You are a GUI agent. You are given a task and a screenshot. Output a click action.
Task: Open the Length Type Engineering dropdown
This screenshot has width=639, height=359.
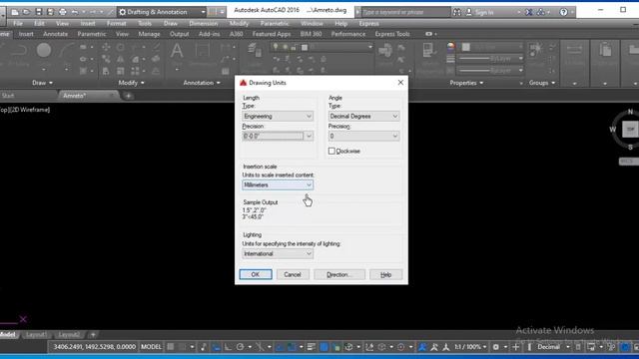pyautogui.click(x=278, y=116)
